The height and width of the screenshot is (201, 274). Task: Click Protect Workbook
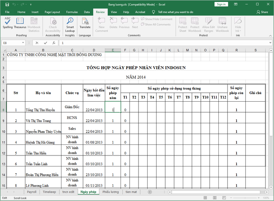pos(195,25)
